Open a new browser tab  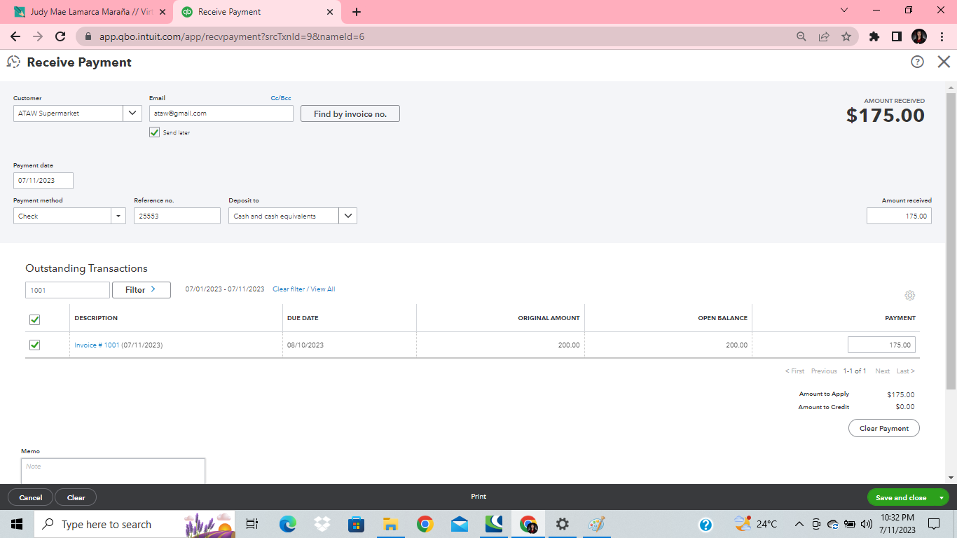point(357,12)
